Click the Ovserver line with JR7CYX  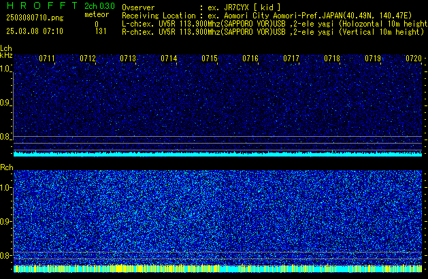(x=201, y=7)
